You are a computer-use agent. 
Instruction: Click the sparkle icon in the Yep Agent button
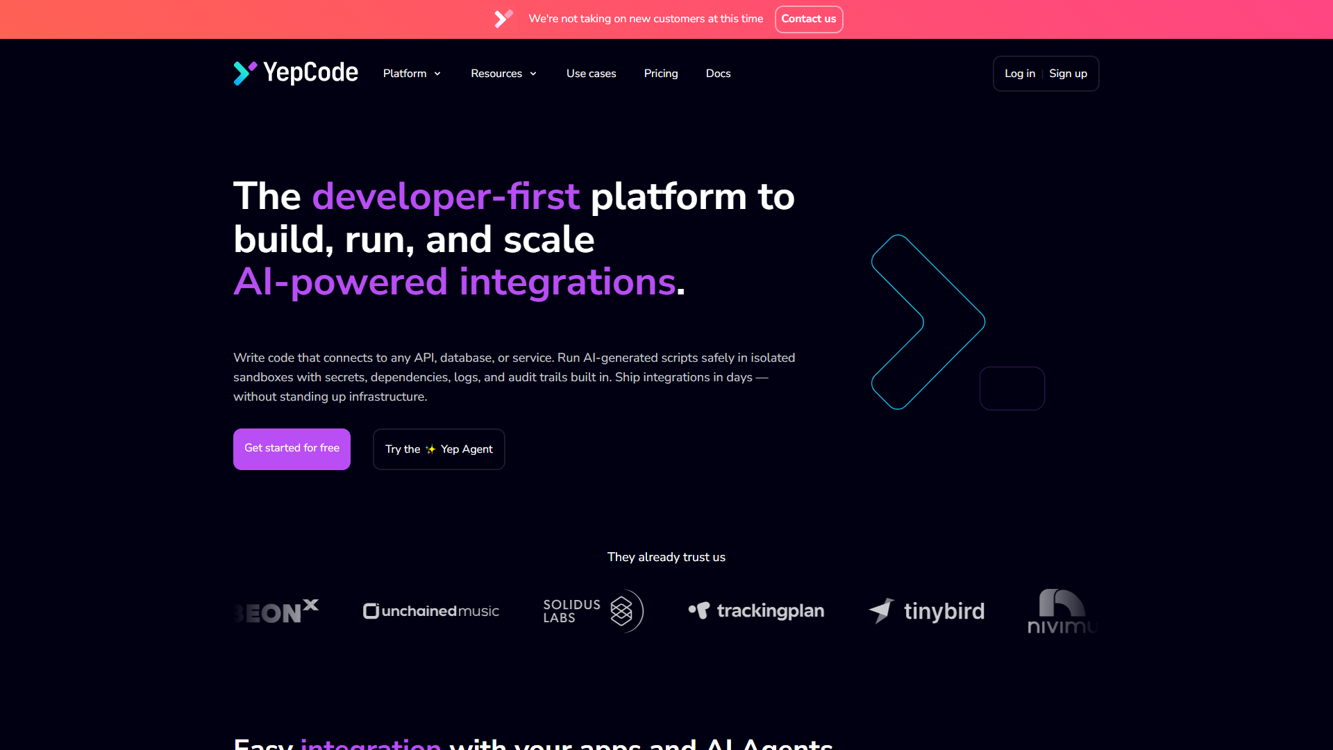pyautogui.click(x=430, y=449)
